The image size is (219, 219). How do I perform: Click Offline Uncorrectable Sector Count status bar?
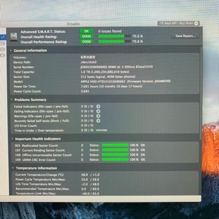point(115,155)
